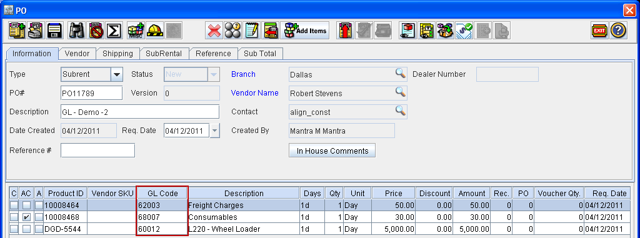Switch to the Shipping tab
640x238 pixels.
(x=117, y=54)
